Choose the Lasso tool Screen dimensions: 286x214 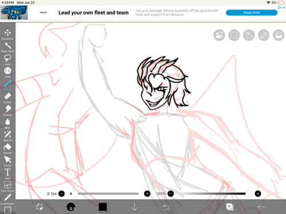point(7,60)
